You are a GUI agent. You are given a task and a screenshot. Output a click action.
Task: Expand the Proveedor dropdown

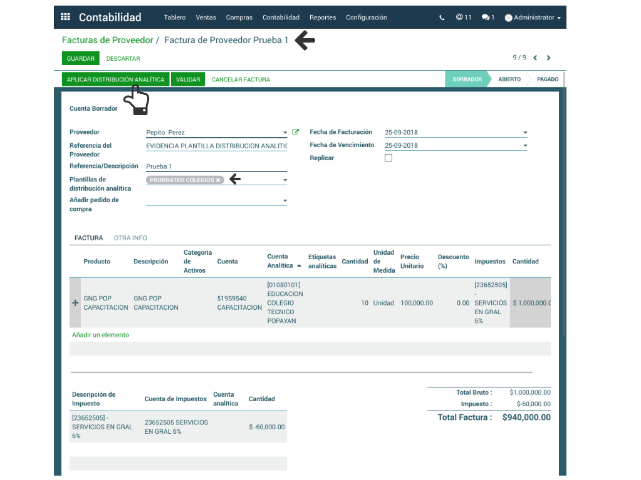tap(284, 133)
